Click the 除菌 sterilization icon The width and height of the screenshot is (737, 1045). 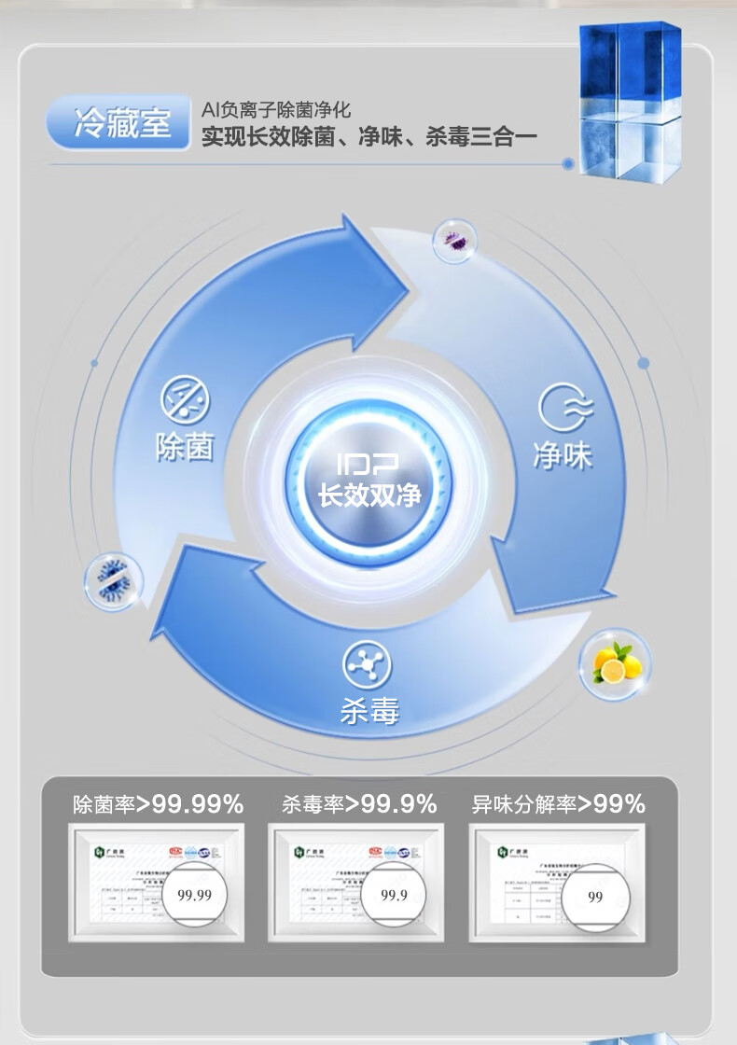click(x=186, y=400)
